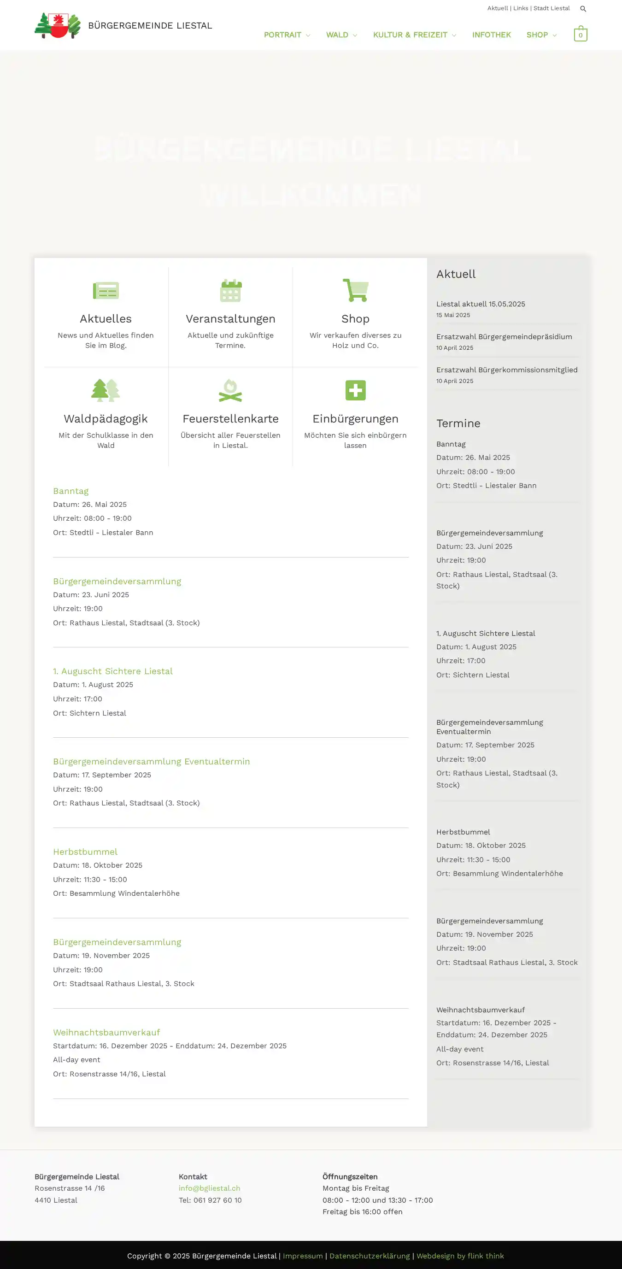Click the Bürgergemeinde Liestal logo
622x1269 pixels.
pos(58,26)
